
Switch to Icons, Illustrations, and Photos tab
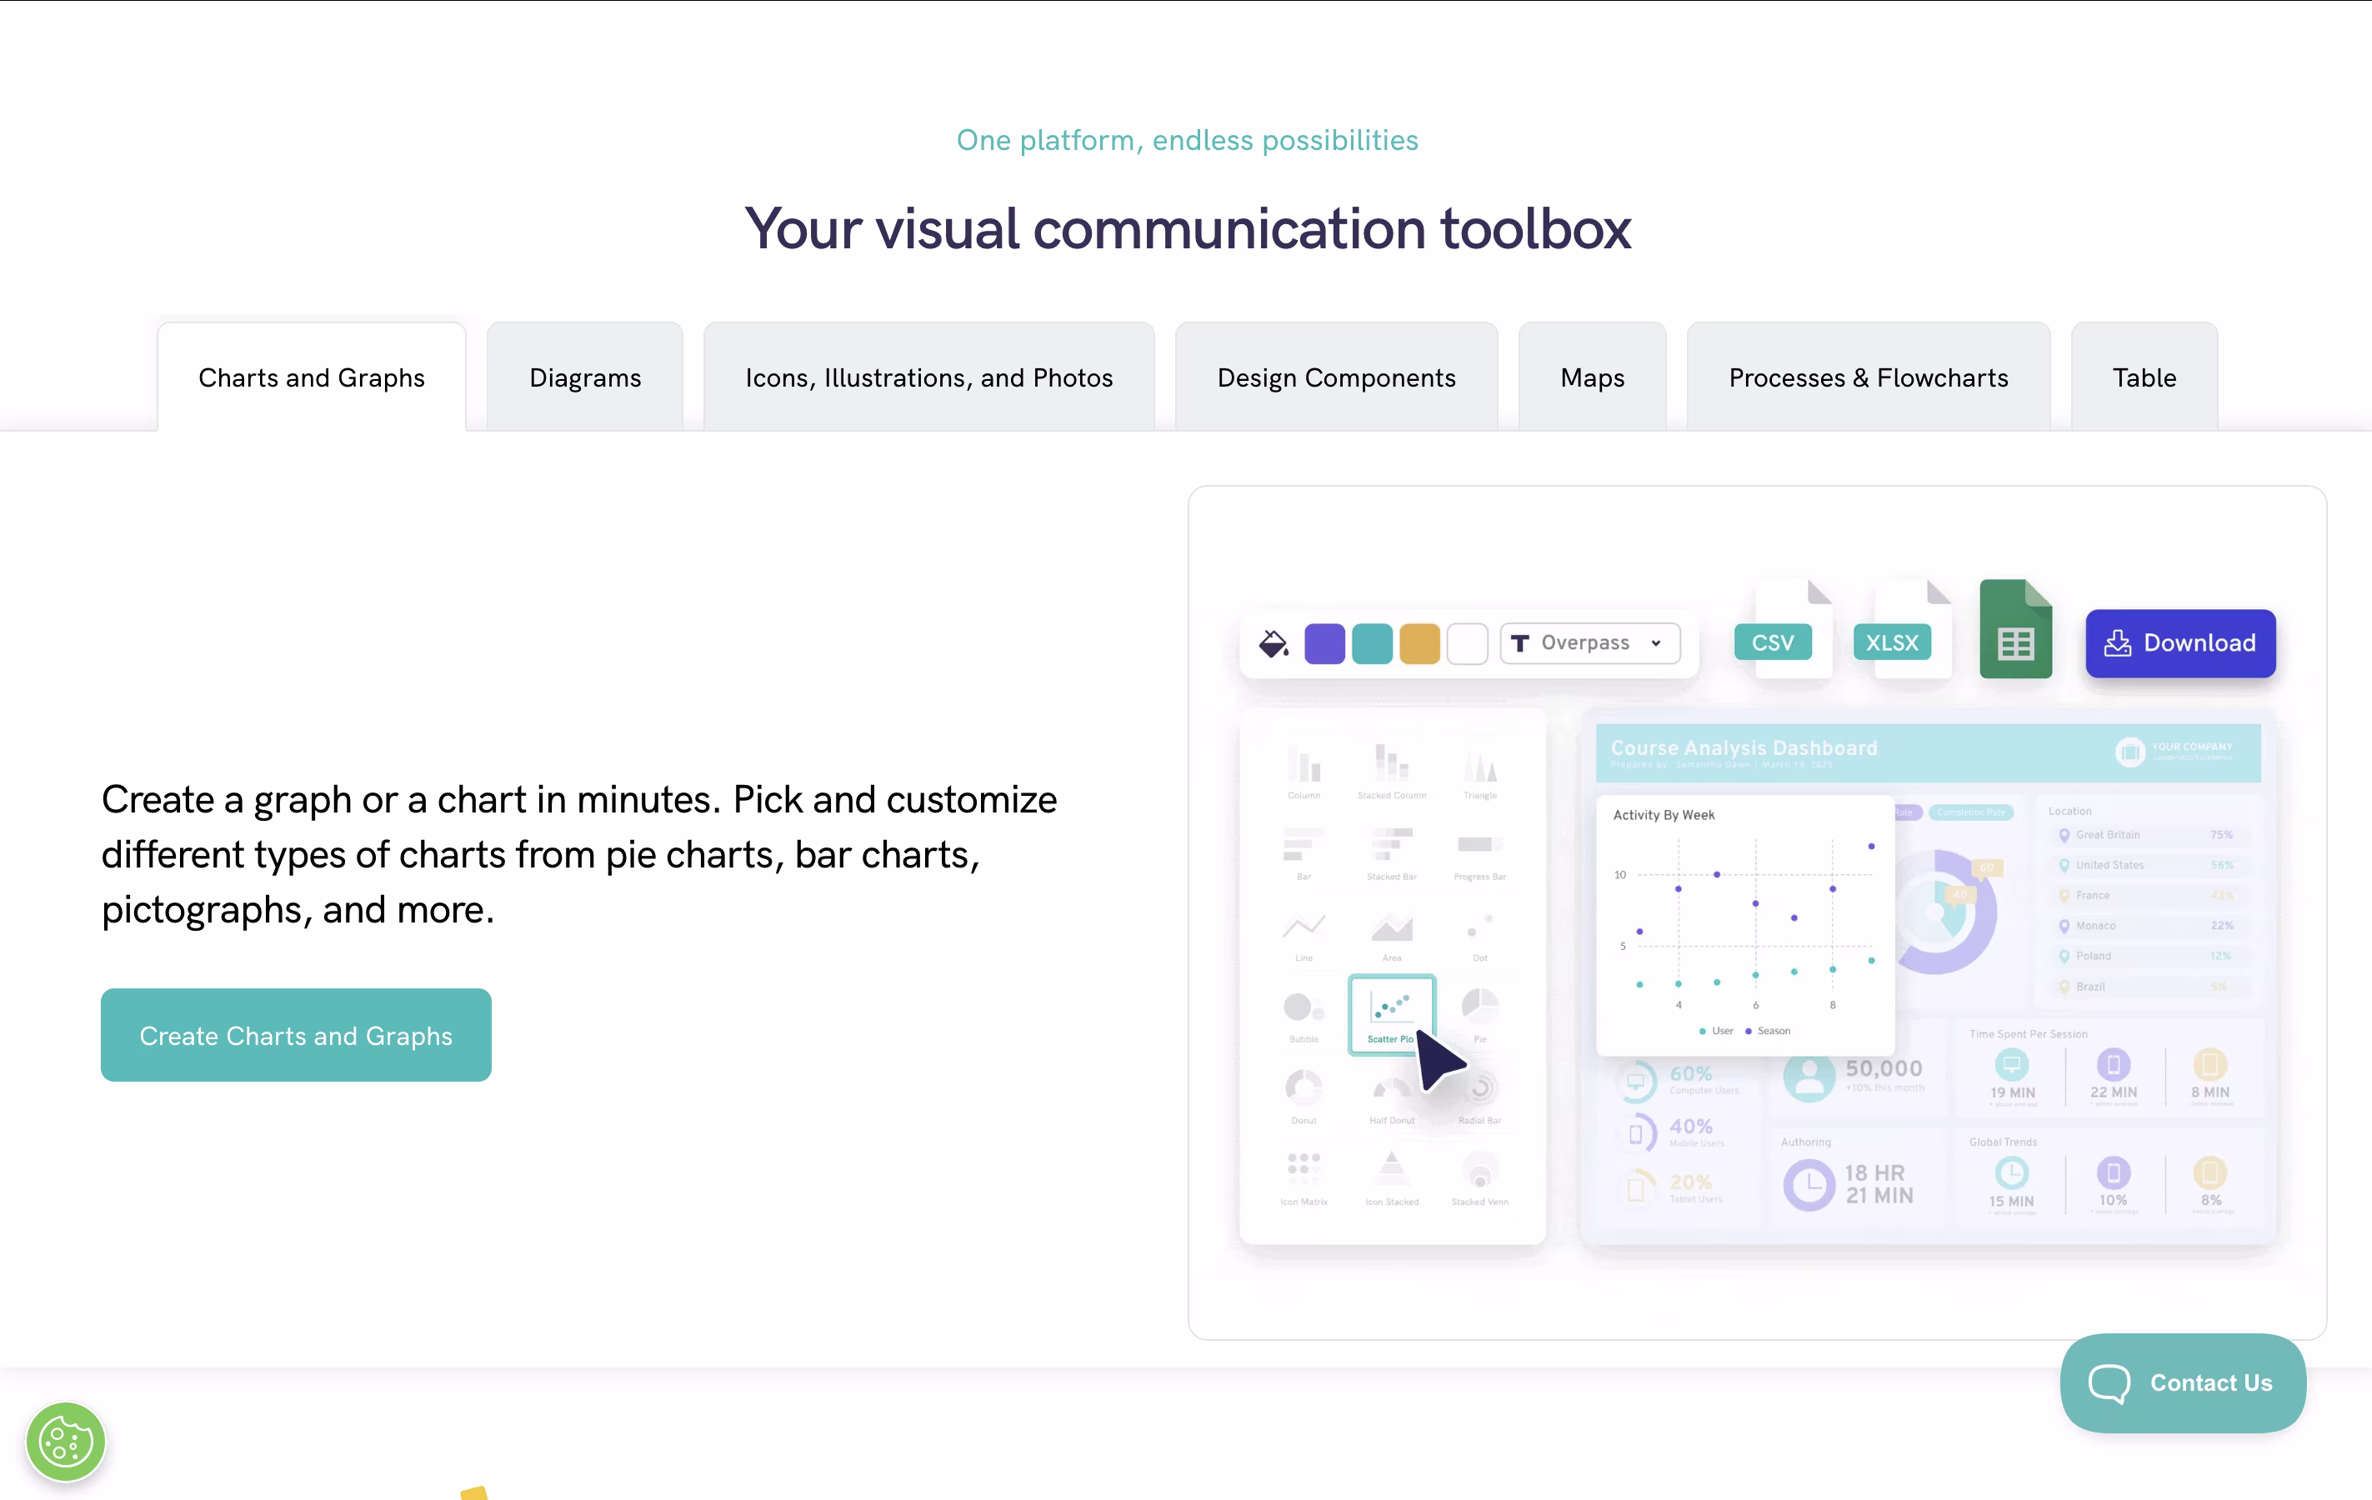928,378
